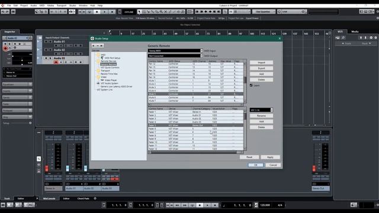Viewport: 379px width, 213px height.
Task: Confirm Studio Setup with OK button
Action: pyautogui.click(x=255, y=165)
